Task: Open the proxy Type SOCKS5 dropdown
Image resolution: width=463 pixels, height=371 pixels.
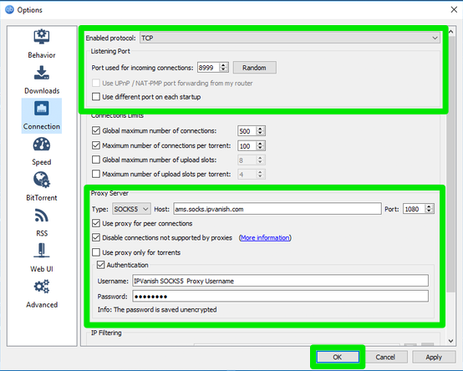Action: [131, 209]
